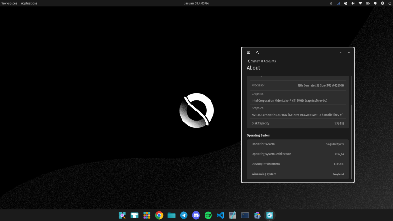Open the battery status applet
The width and height of the screenshot is (393, 221).
(368, 3)
